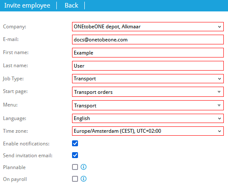Click the Language label
228x186 pixels.
(14, 118)
